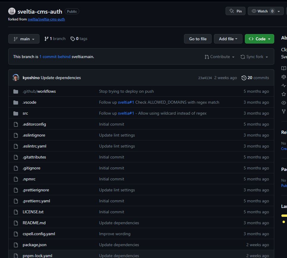Expand the Contribute dropdown
Viewport: 287px width, 258px height.
[x=219, y=57]
